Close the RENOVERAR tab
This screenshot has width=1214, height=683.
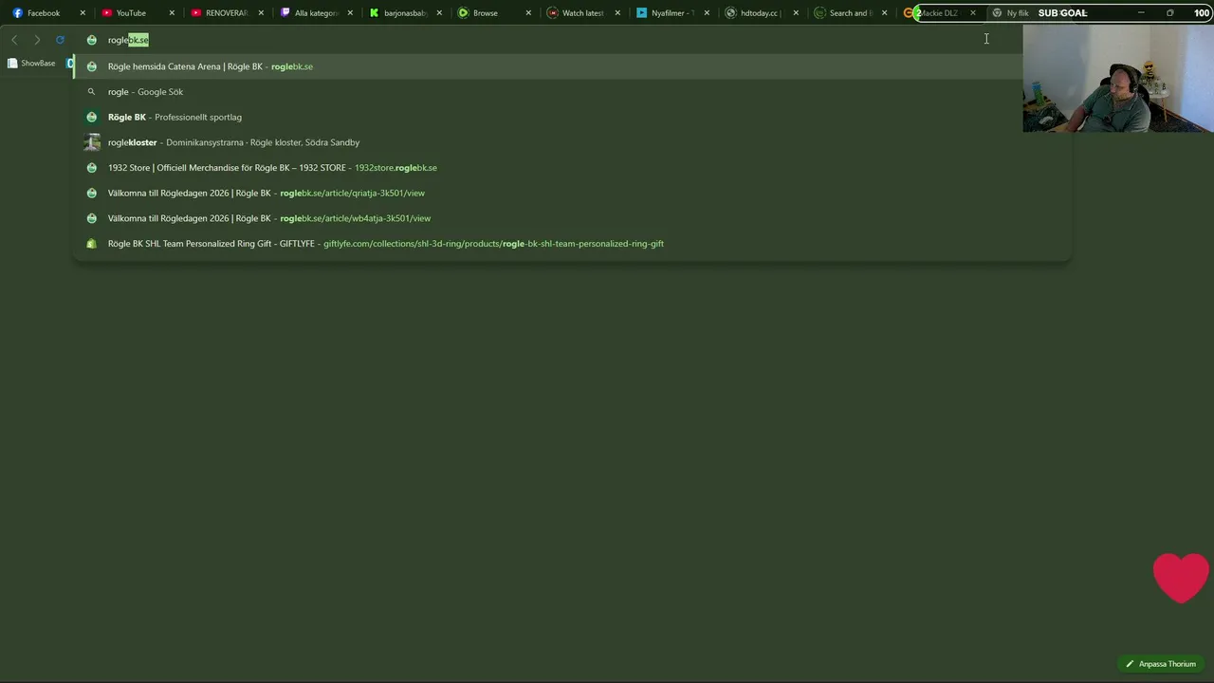(x=261, y=13)
